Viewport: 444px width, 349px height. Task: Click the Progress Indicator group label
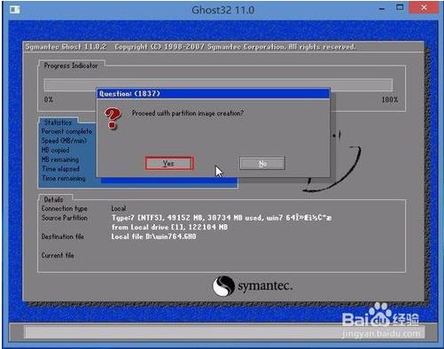pyautogui.click(x=71, y=66)
